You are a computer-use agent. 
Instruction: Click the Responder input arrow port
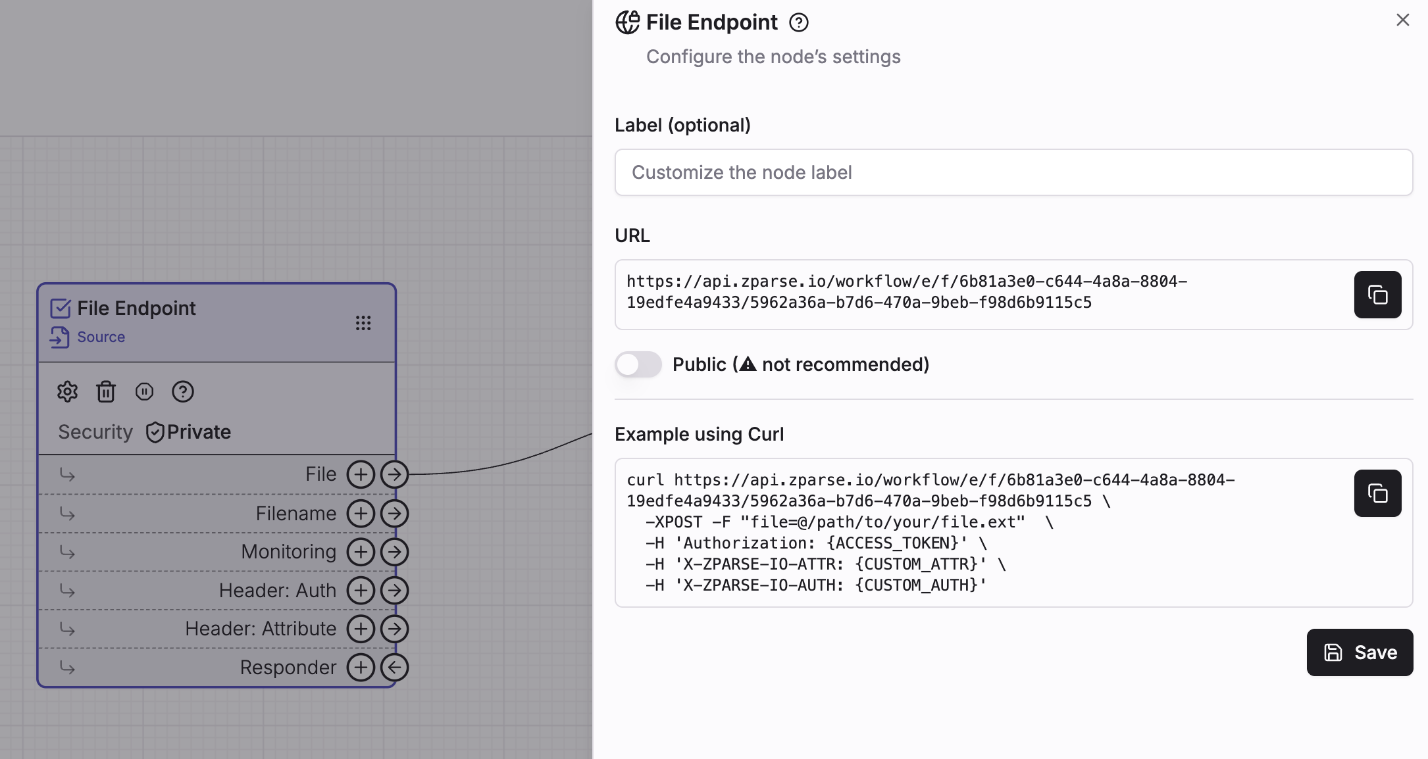(394, 668)
